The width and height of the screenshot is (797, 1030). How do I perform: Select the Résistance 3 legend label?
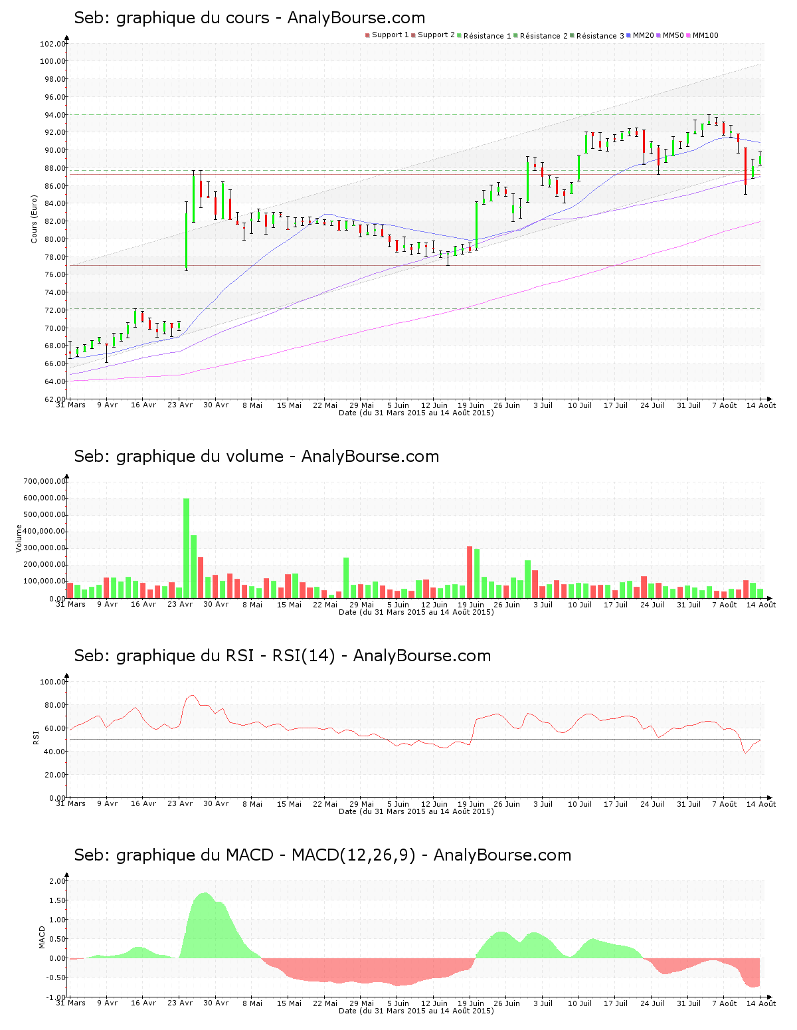coord(600,36)
